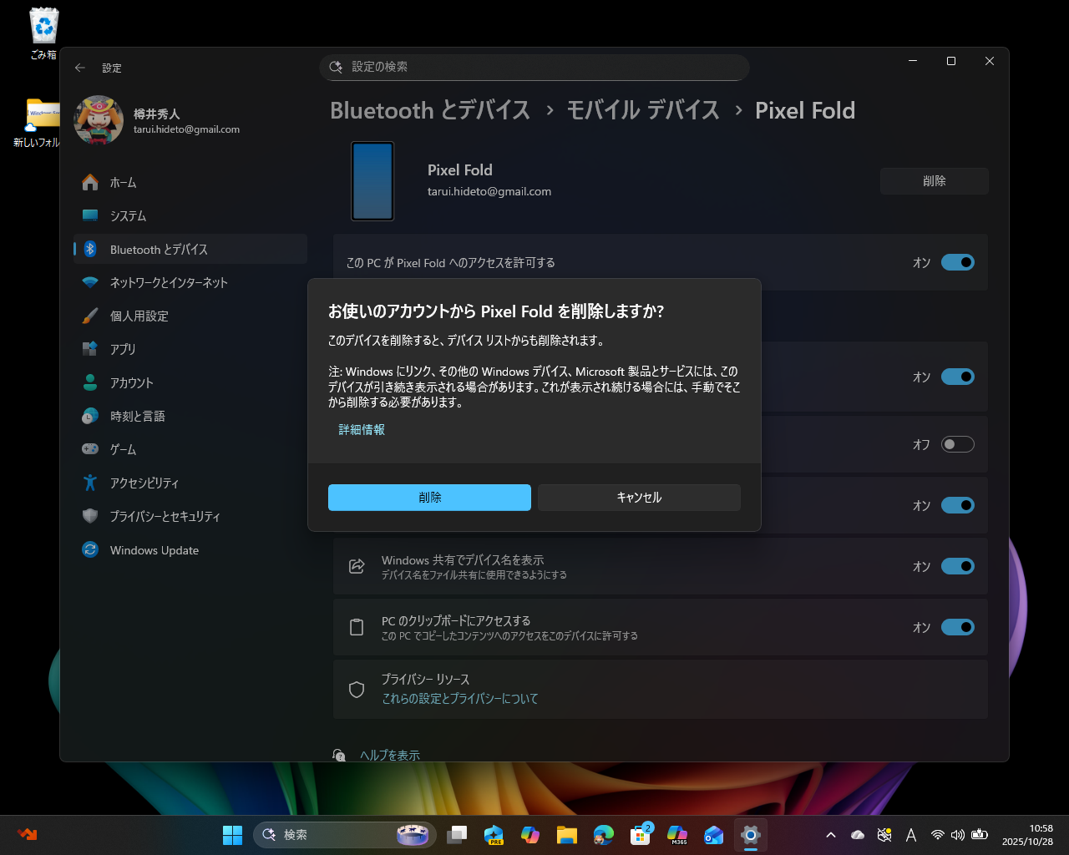Confirm with the blue 削除 dialog button

(429, 498)
